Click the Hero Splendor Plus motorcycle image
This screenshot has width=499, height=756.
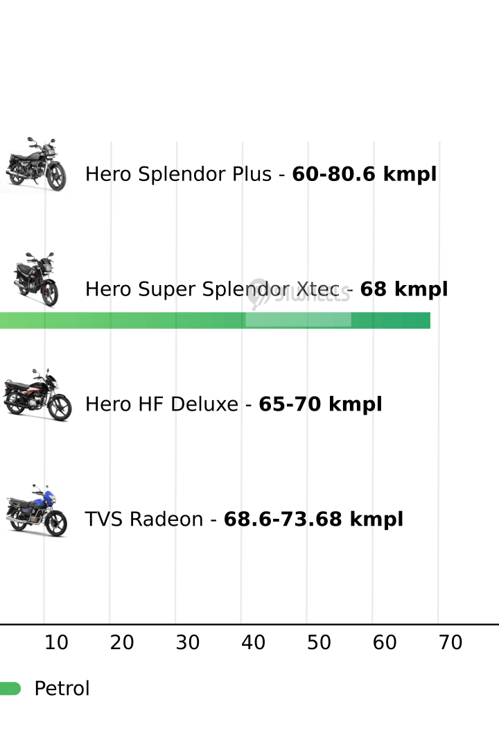36,165
